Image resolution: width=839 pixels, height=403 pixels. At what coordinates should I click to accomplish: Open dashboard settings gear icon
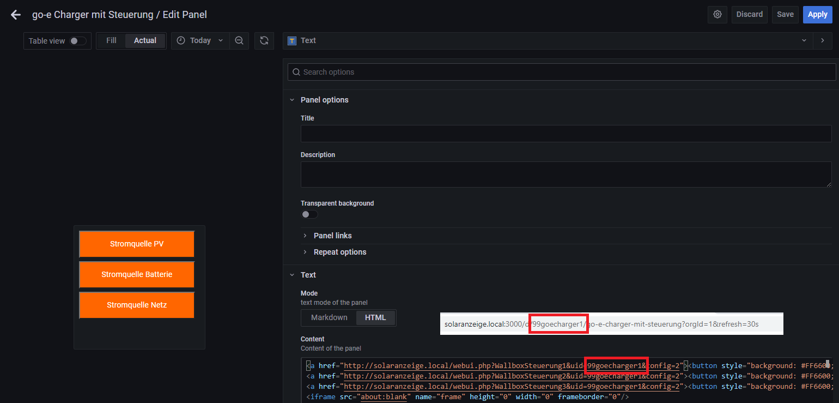(x=717, y=15)
